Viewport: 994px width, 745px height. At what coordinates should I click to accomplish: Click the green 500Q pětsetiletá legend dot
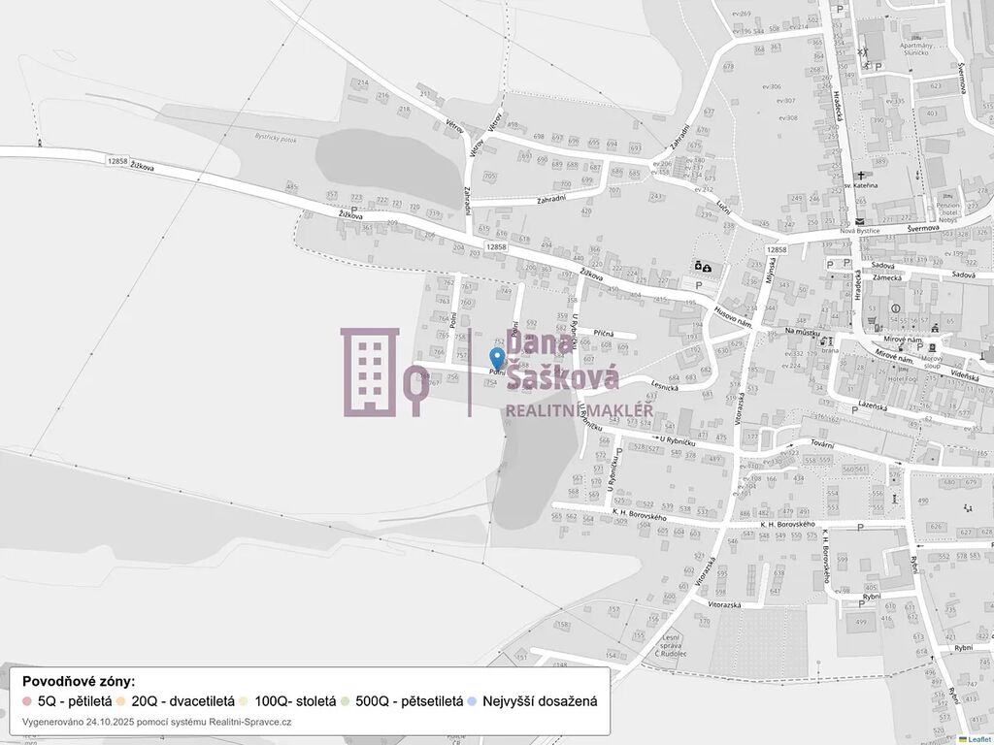coord(346,700)
